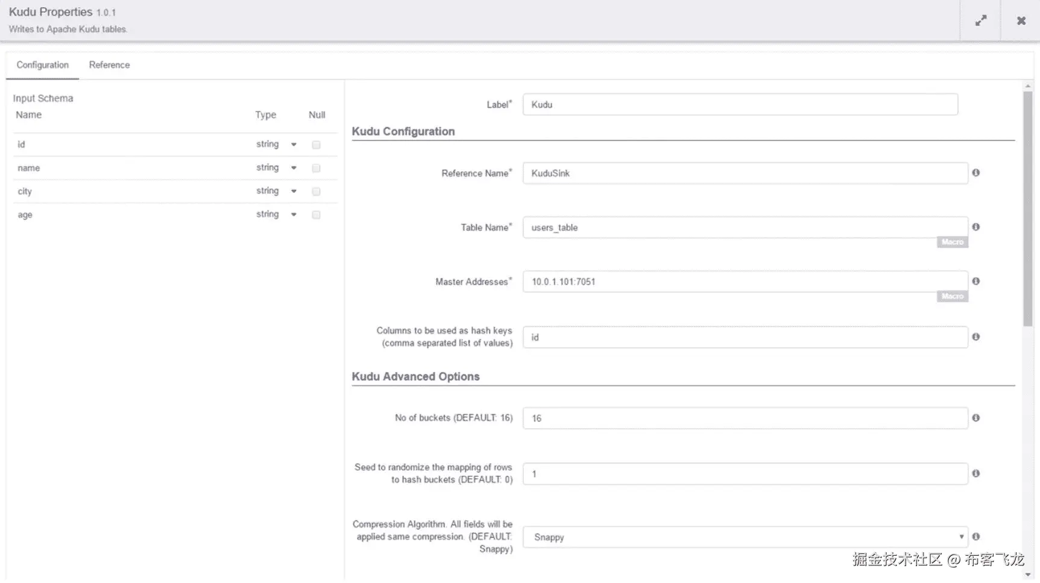The width and height of the screenshot is (1040, 583).
Task: Click the Table Name input field
Action: click(745, 227)
